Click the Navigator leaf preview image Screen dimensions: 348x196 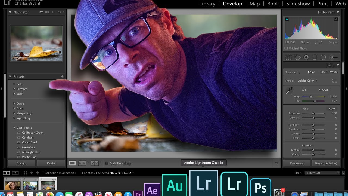[x=36, y=44]
